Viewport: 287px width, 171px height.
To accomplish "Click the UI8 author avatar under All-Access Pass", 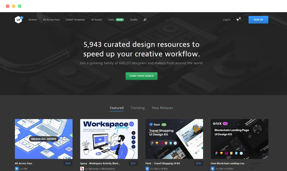I will click(x=17, y=169).
